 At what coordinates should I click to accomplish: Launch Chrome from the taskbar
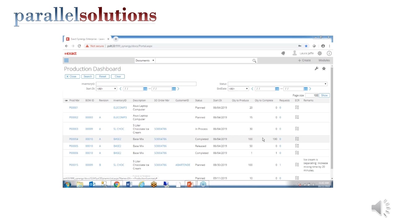117,184
